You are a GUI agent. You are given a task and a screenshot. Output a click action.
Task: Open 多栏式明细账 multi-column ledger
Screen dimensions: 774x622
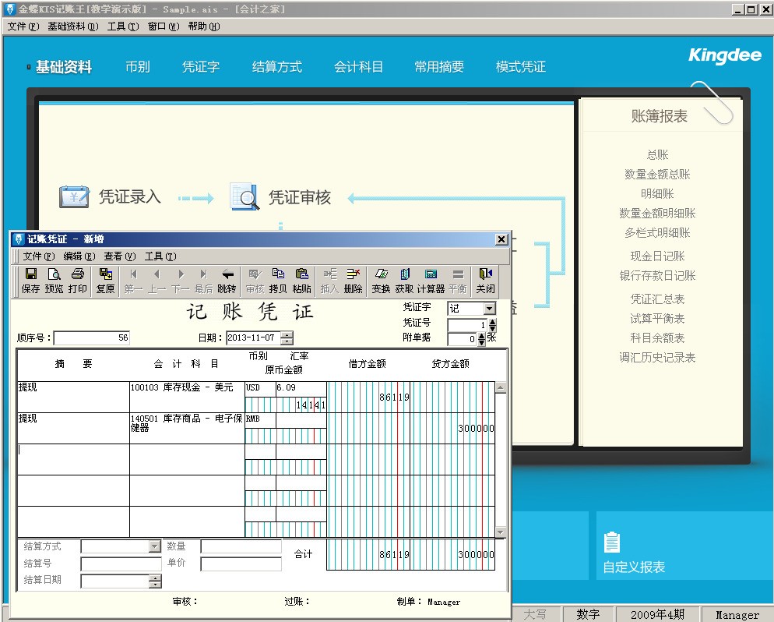pyautogui.click(x=657, y=233)
